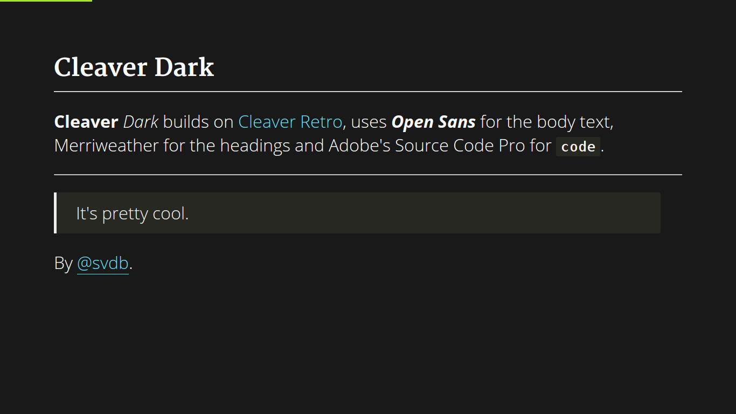Click the green slide progress bar
This screenshot has width=736, height=414.
click(46, 1)
